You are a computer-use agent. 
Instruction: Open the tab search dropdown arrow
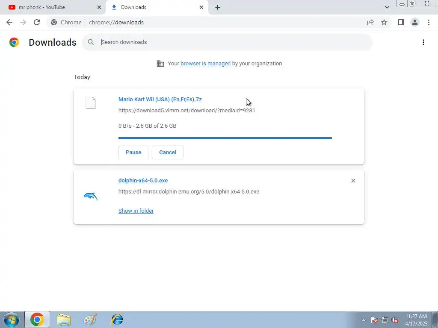(387, 7)
